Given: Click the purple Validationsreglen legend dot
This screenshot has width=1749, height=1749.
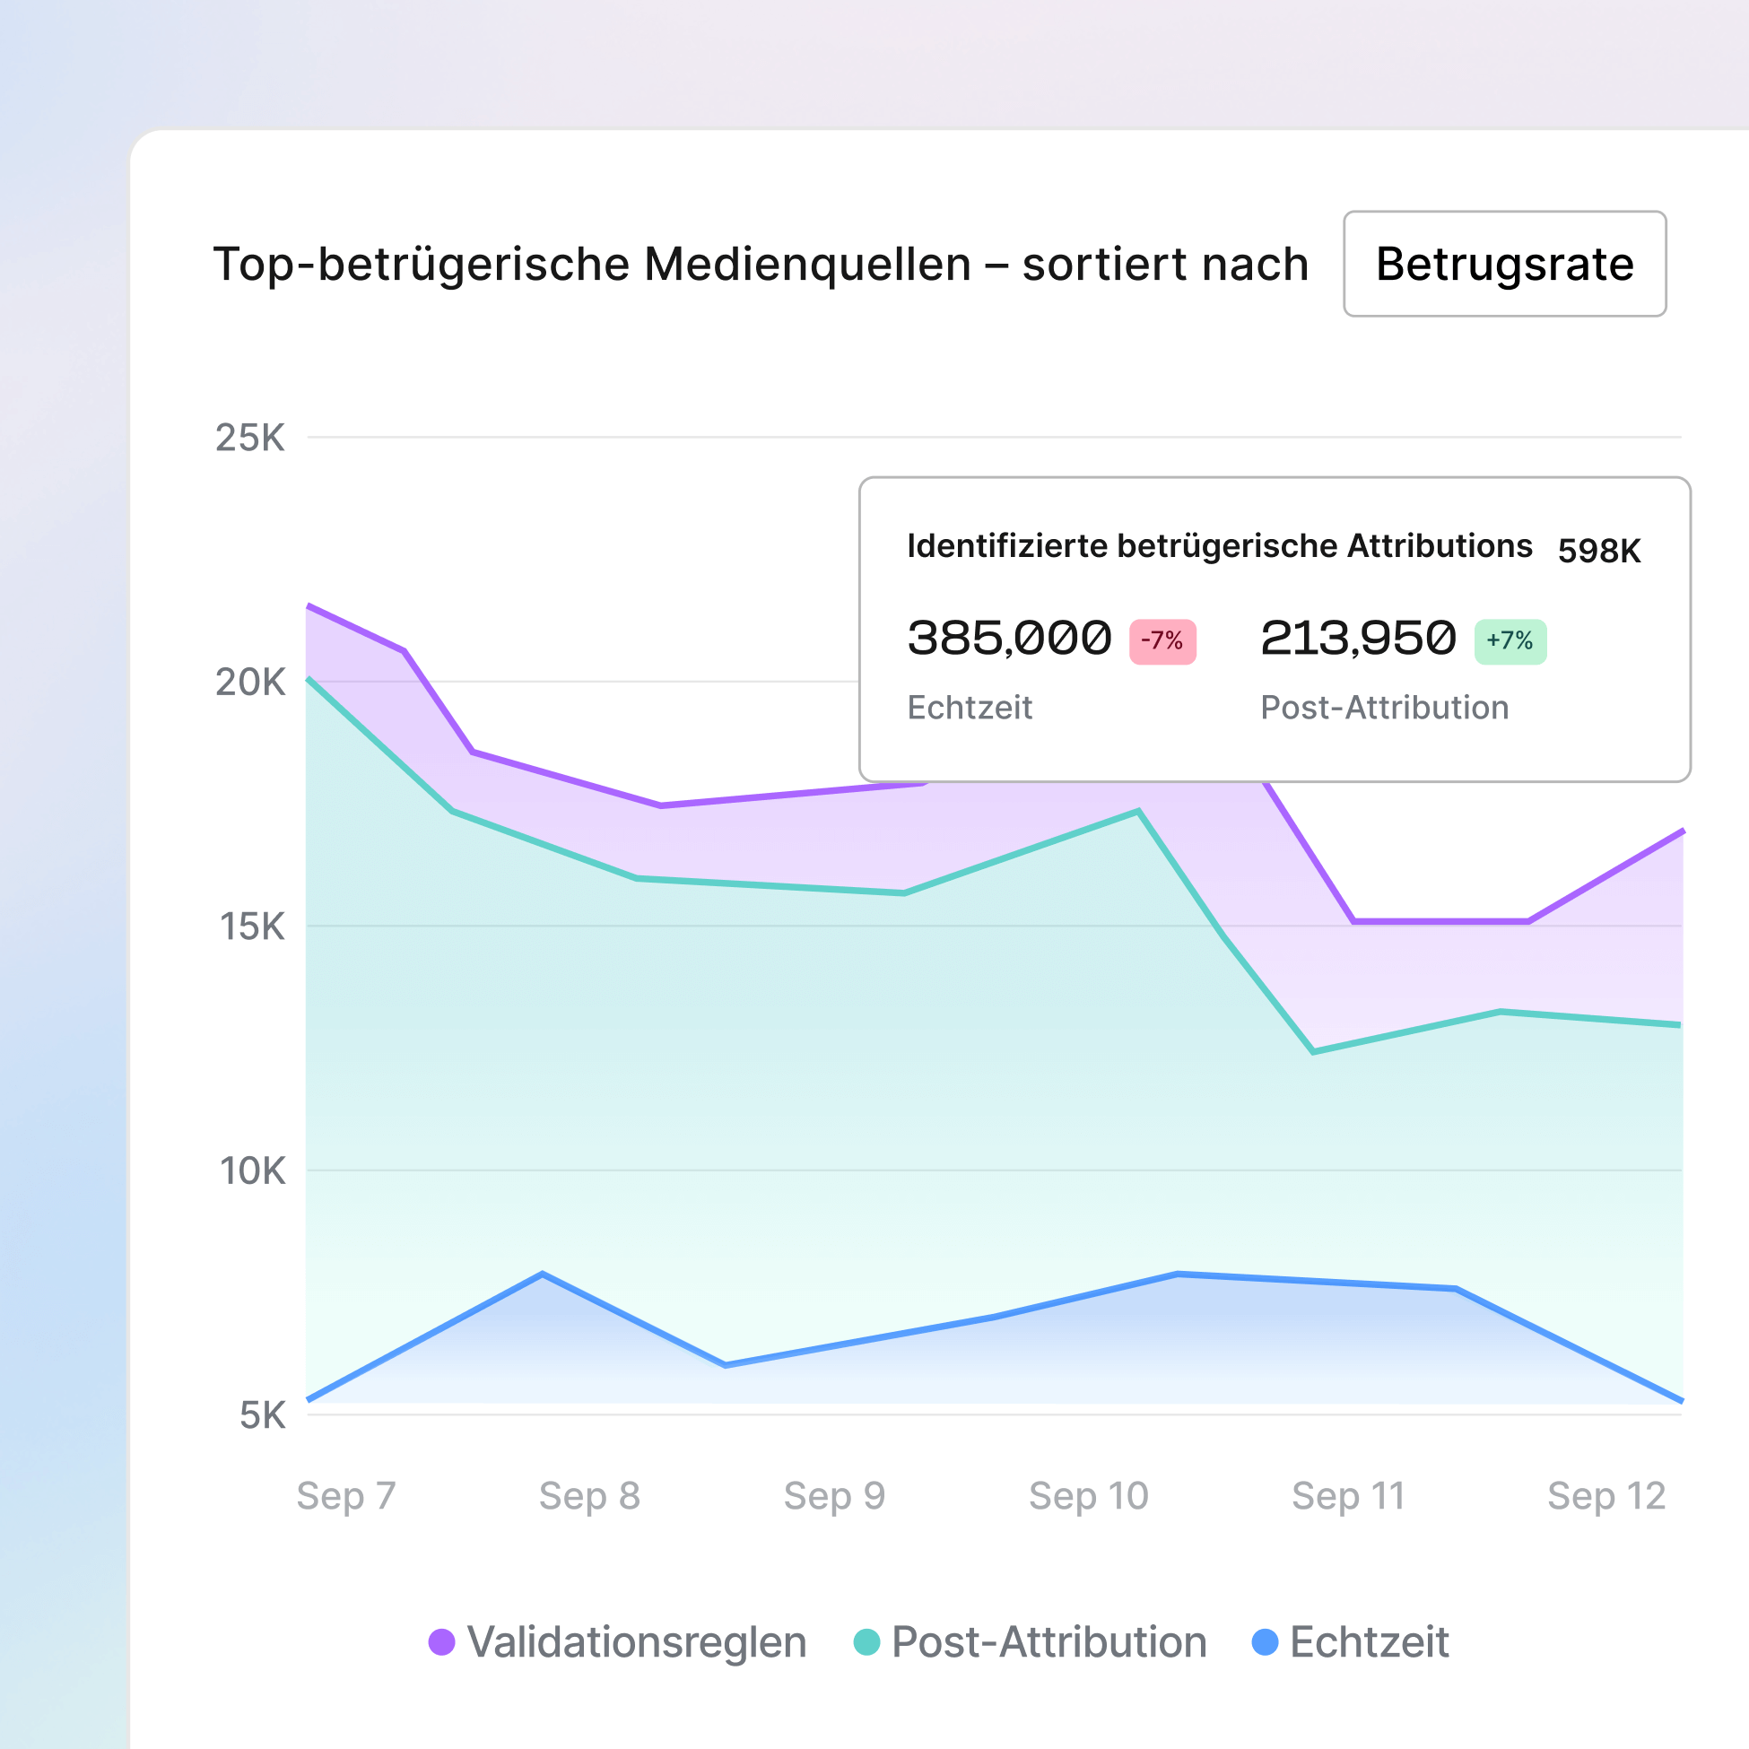Looking at the screenshot, I should pos(444,1643).
